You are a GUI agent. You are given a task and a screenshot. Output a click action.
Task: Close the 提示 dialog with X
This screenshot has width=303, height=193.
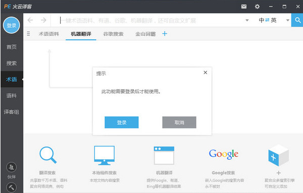pyautogui.click(x=206, y=73)
